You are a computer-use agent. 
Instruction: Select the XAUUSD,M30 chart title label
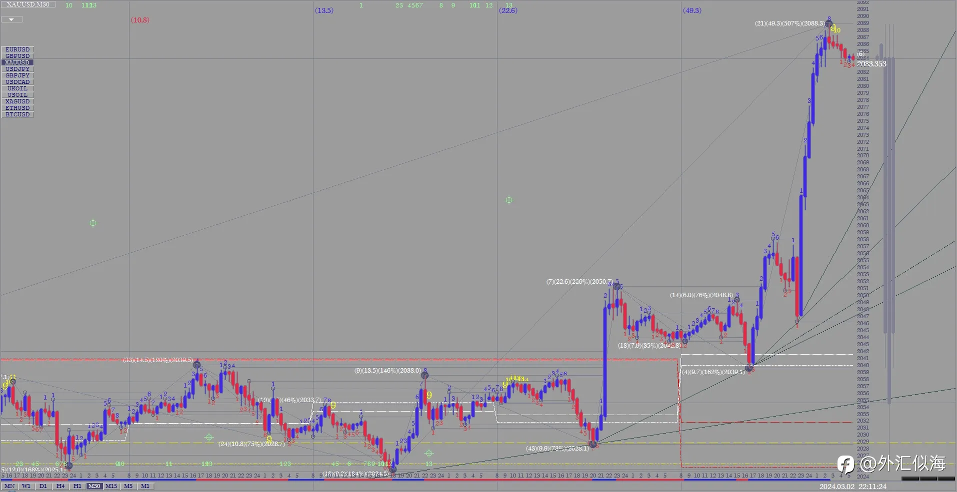28,4
